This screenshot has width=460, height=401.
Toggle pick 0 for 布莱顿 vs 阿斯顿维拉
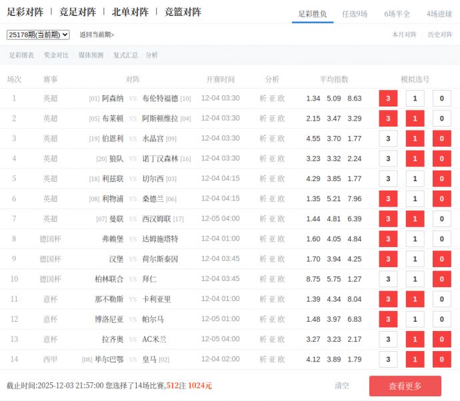click(441, 119)
